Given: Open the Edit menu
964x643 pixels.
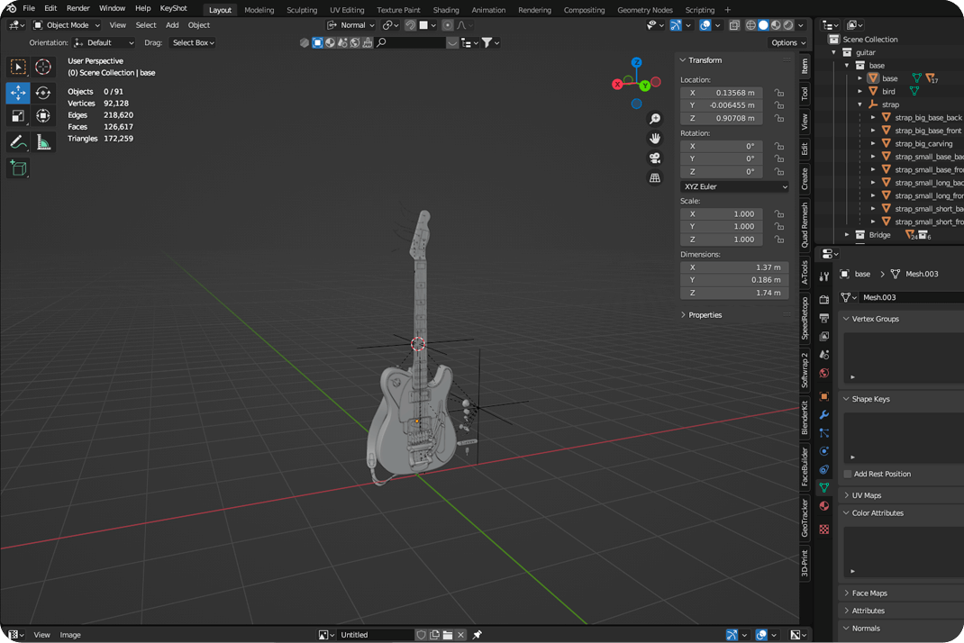Looking at the screenshot, I should (50, 9).
